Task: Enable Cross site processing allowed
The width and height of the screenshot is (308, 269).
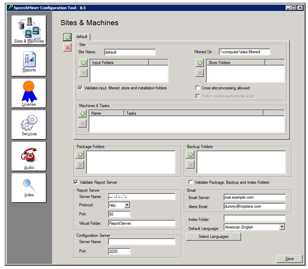Action: tap(198, 88)
